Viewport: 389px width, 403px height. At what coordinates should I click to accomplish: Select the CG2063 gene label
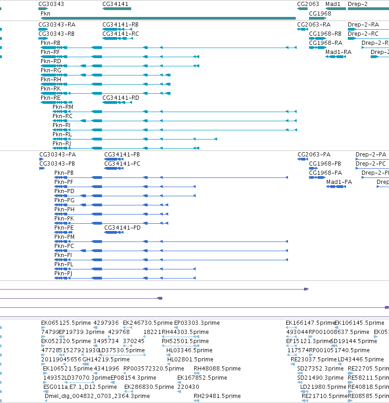pyautogui.click(x=308, y=4)
